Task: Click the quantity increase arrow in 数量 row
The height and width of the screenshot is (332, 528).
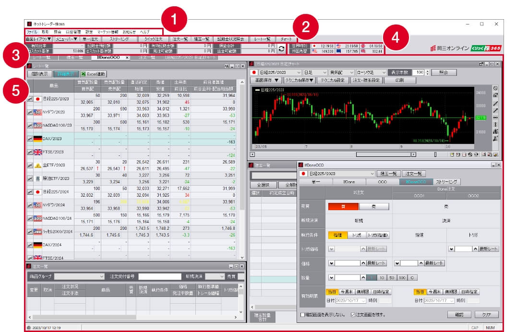Action: pos(363,278)
